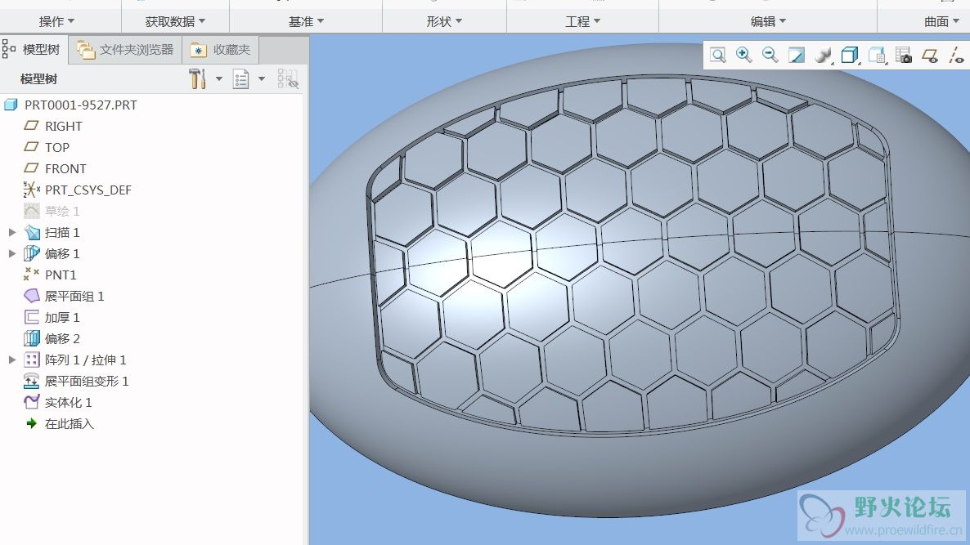Click the Zoom Out magnifier icon
This screenshot has width=970, height=545.
pos(770,55)
